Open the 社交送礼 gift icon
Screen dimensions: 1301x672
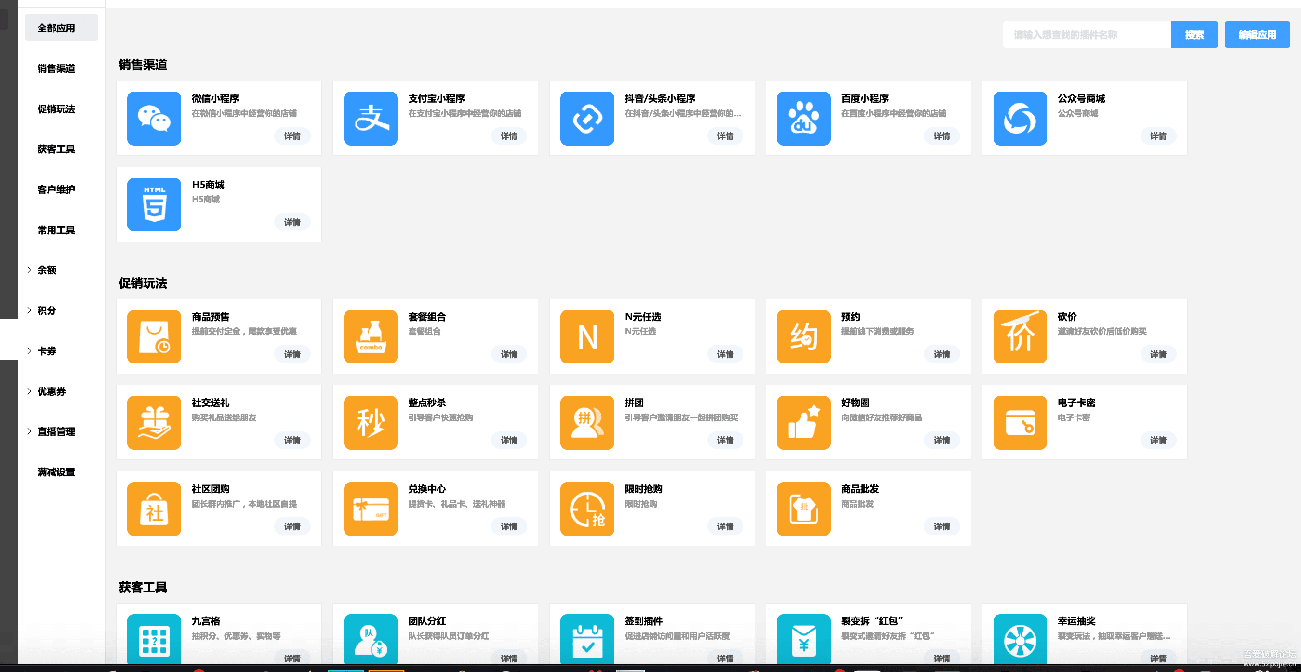154,423
